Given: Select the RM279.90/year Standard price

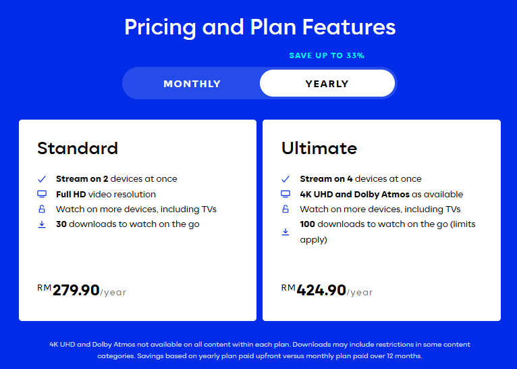Looking at the screenshot, I should tap(82, 291).
